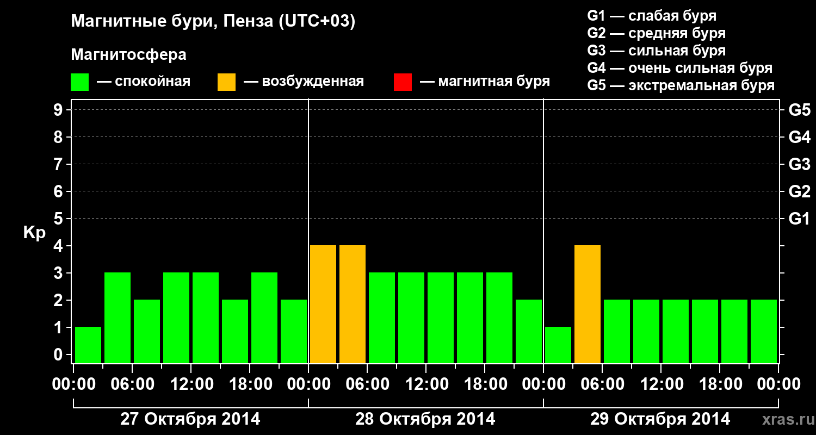This screenshot has height=435, width=816.
Task: Click the green 'спокойная' legend swatch
Action: (x=80, y=82)
